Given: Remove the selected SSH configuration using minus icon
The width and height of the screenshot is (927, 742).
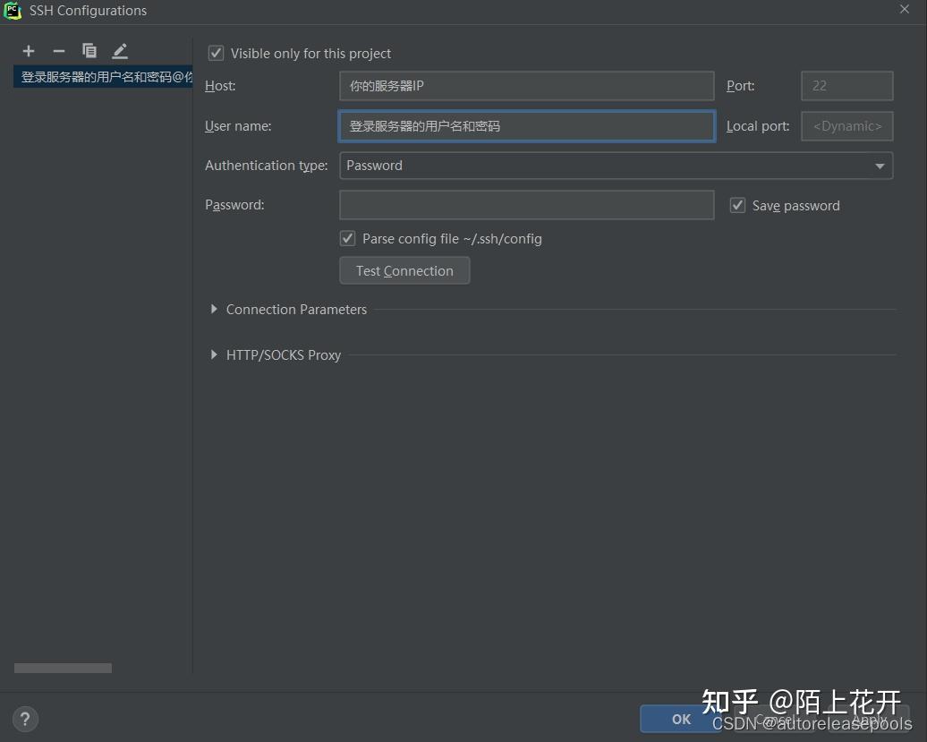Looking at the screenshot, I should pyautogui.click(x=59, y=51).
